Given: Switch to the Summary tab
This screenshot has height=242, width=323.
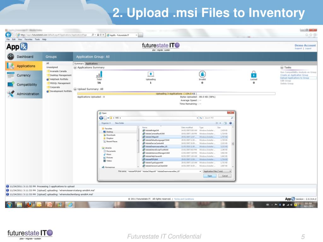Looking at the screenshot, I should (x=79, y=64).
